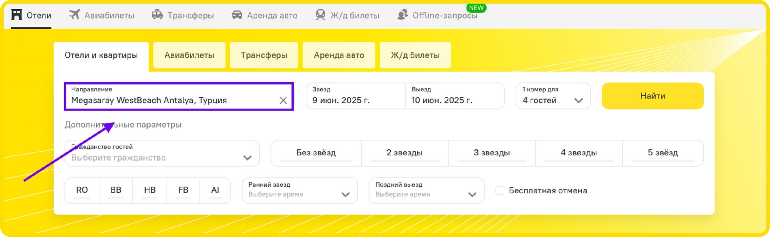The height and width of the screenshot is (237, 770).
Task: Click the taxi icon for Трансферы
Action: pyautogui.click(x=157, y=15)
